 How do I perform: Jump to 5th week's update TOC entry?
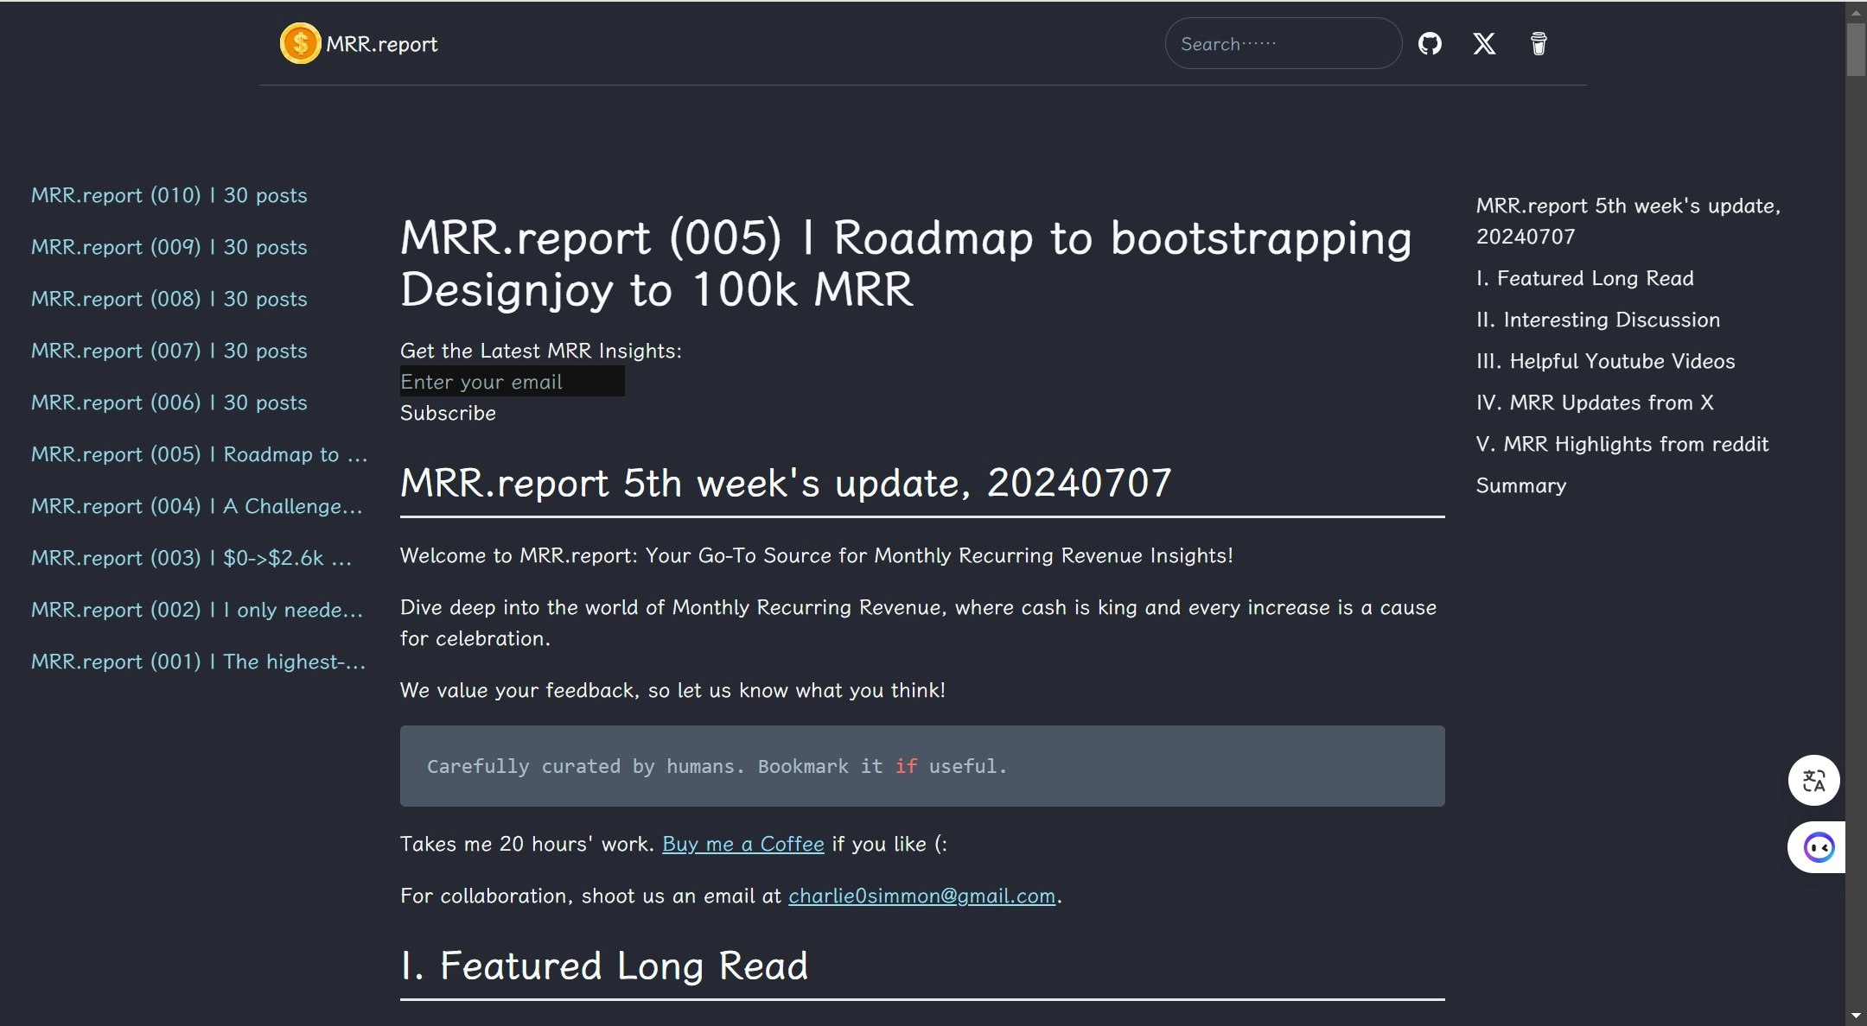1628,221
